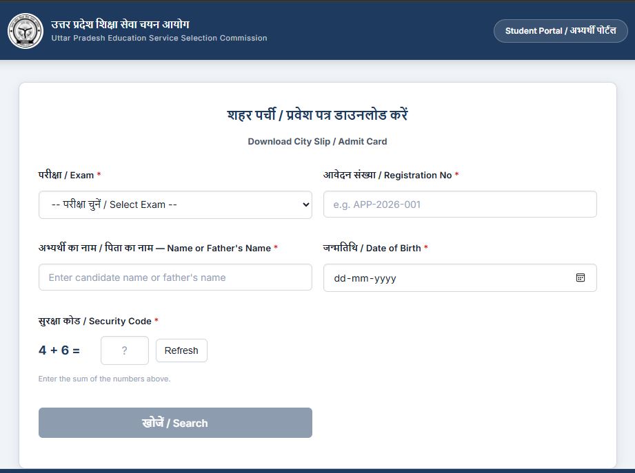Click Refresh to regenerate the security code

(181, 350)
